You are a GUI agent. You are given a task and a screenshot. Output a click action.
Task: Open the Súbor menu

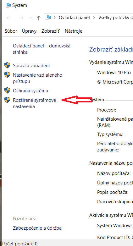(x=11, y=31)
